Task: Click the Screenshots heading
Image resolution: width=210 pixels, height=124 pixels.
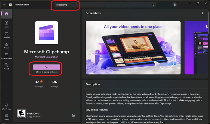Action: point(93,13)
